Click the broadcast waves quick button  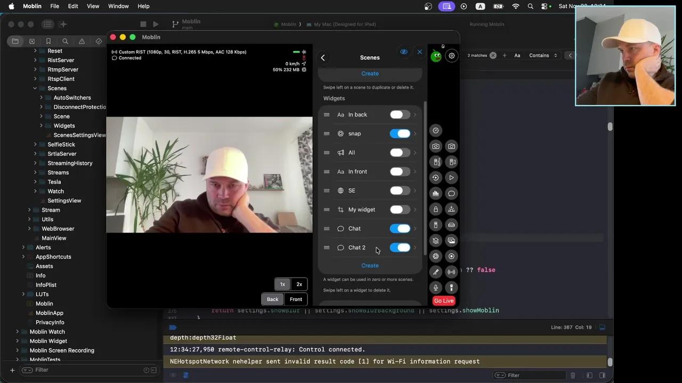[x=452, y=272]
